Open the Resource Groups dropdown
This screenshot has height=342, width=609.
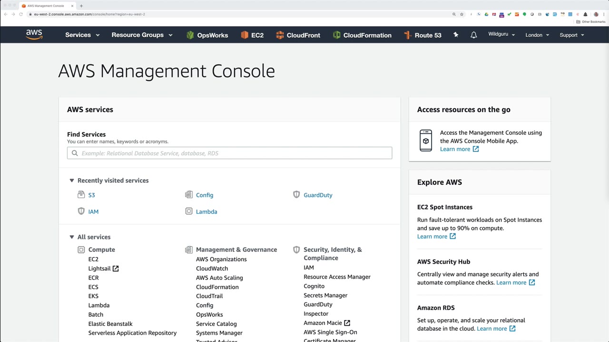pyautogui.click(x=142, y=35)
